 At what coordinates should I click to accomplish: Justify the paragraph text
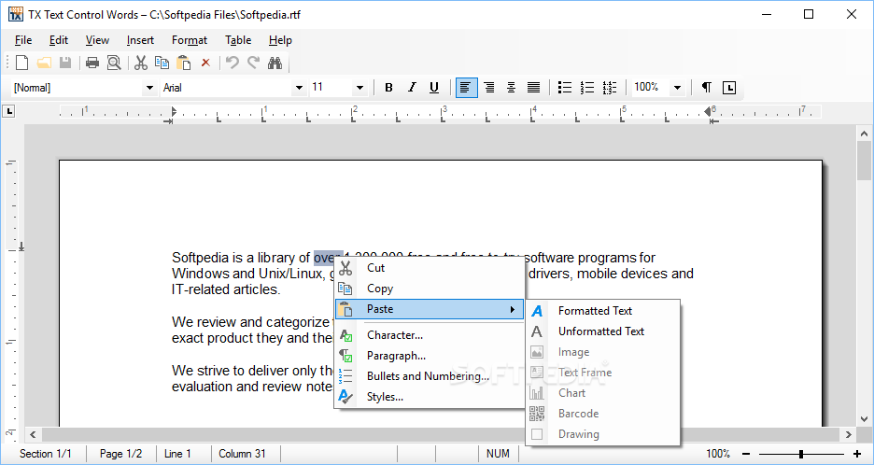coord(533,88)
